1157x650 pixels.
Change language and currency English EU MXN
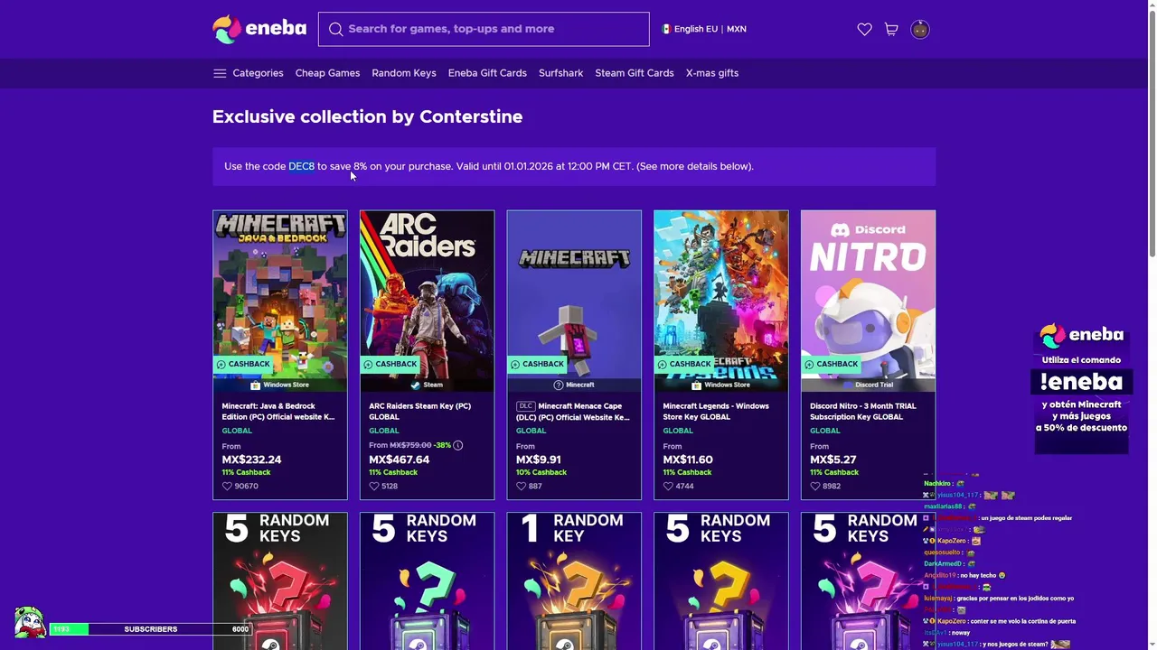pyautogui.click(x=704, y=29)
